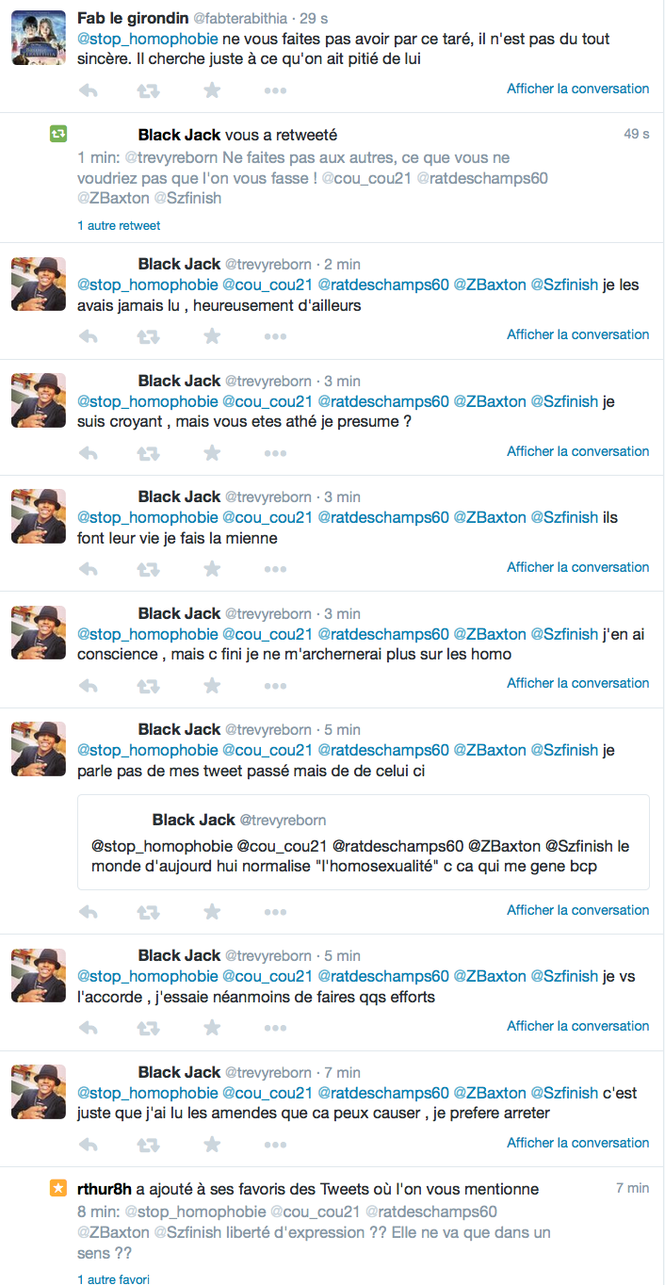Open Afficher la conversation on Fab's tweet

578,89
